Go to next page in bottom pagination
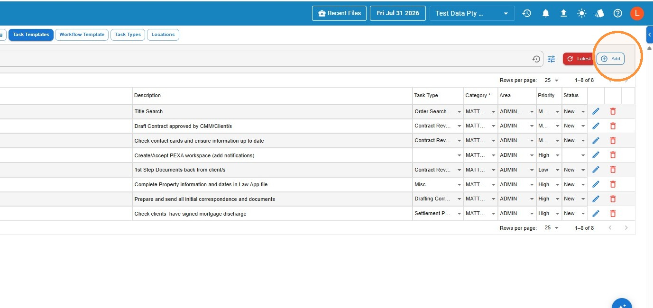 coord(626,228)
